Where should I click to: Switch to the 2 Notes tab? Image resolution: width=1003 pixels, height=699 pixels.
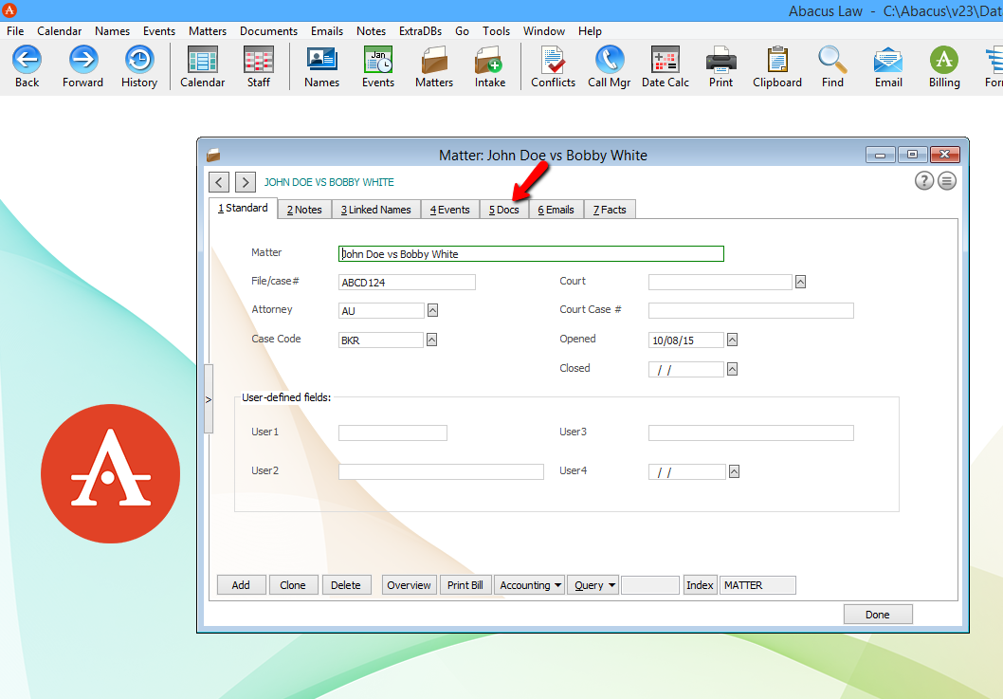click(x=304, y=210)
